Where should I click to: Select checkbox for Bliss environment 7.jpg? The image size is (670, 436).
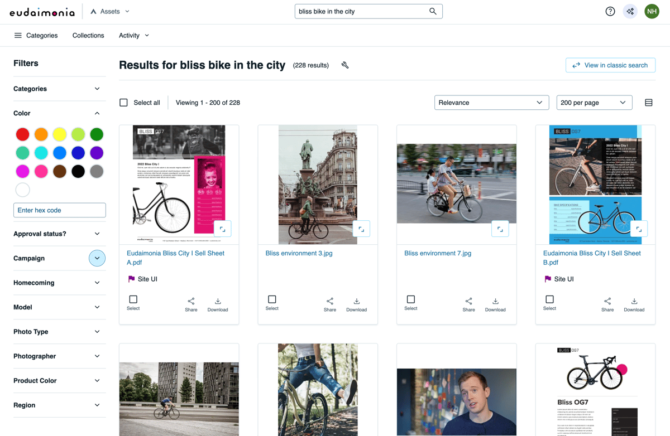(410, 299)
